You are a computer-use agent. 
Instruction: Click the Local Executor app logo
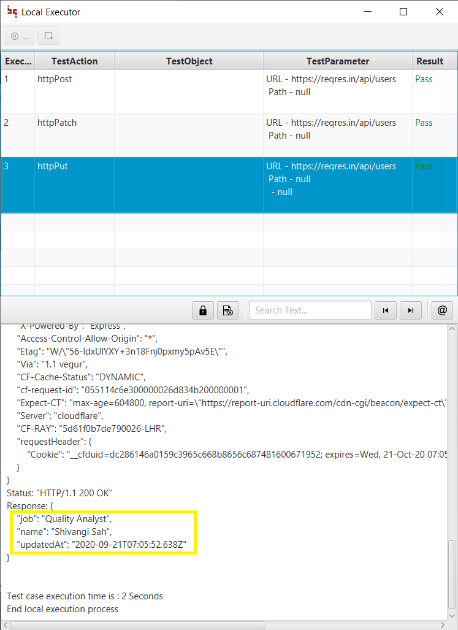click(x=12, y=12)
